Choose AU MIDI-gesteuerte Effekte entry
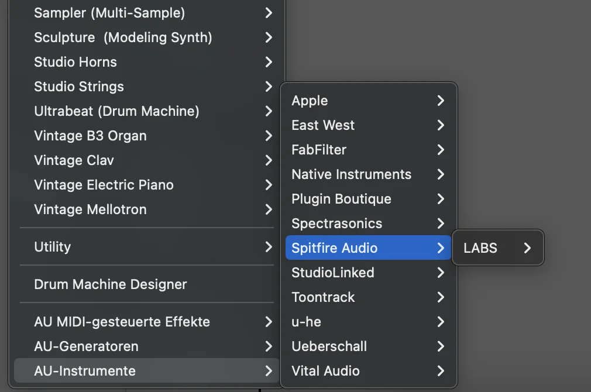This screenshot has width=591, height=392. coord(147,322)
